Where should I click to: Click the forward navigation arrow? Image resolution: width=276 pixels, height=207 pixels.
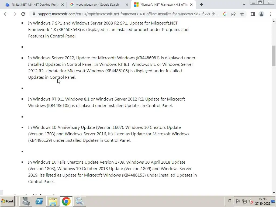(15, 14)
